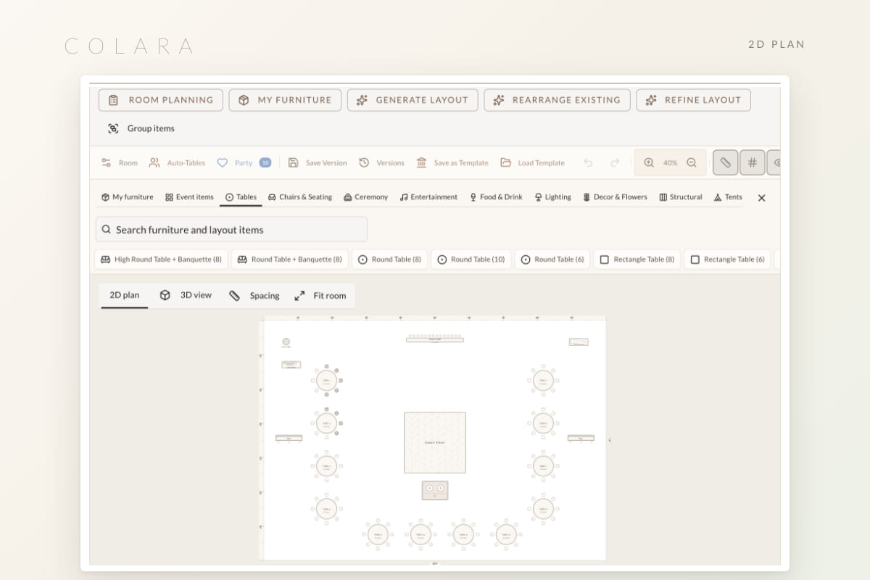
Task: Select the Lighting category tab
Action: [552, 197]
